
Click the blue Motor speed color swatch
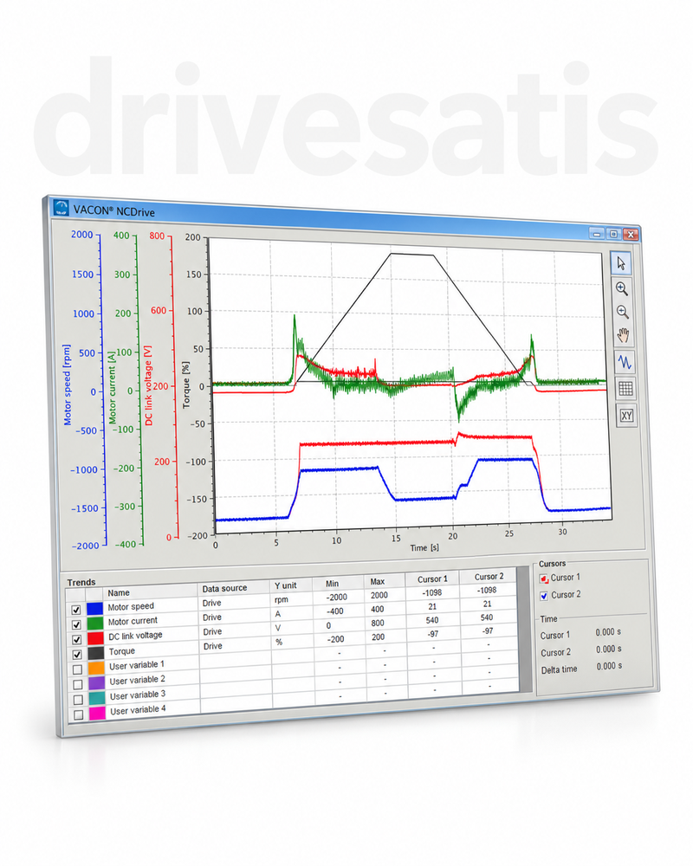pos(94,609)
